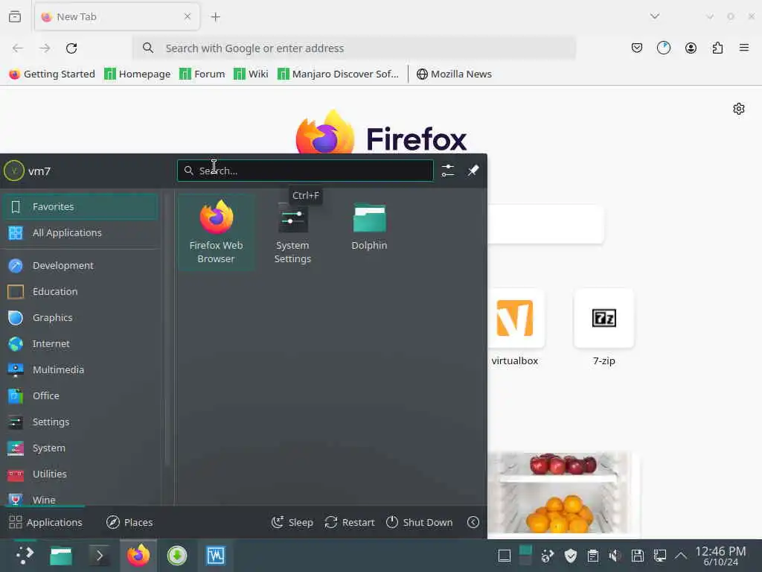This screenshot has height=572, width=762.
Task: Click the Sleep button
Action: pyautogui.click(x=292, y=522)
